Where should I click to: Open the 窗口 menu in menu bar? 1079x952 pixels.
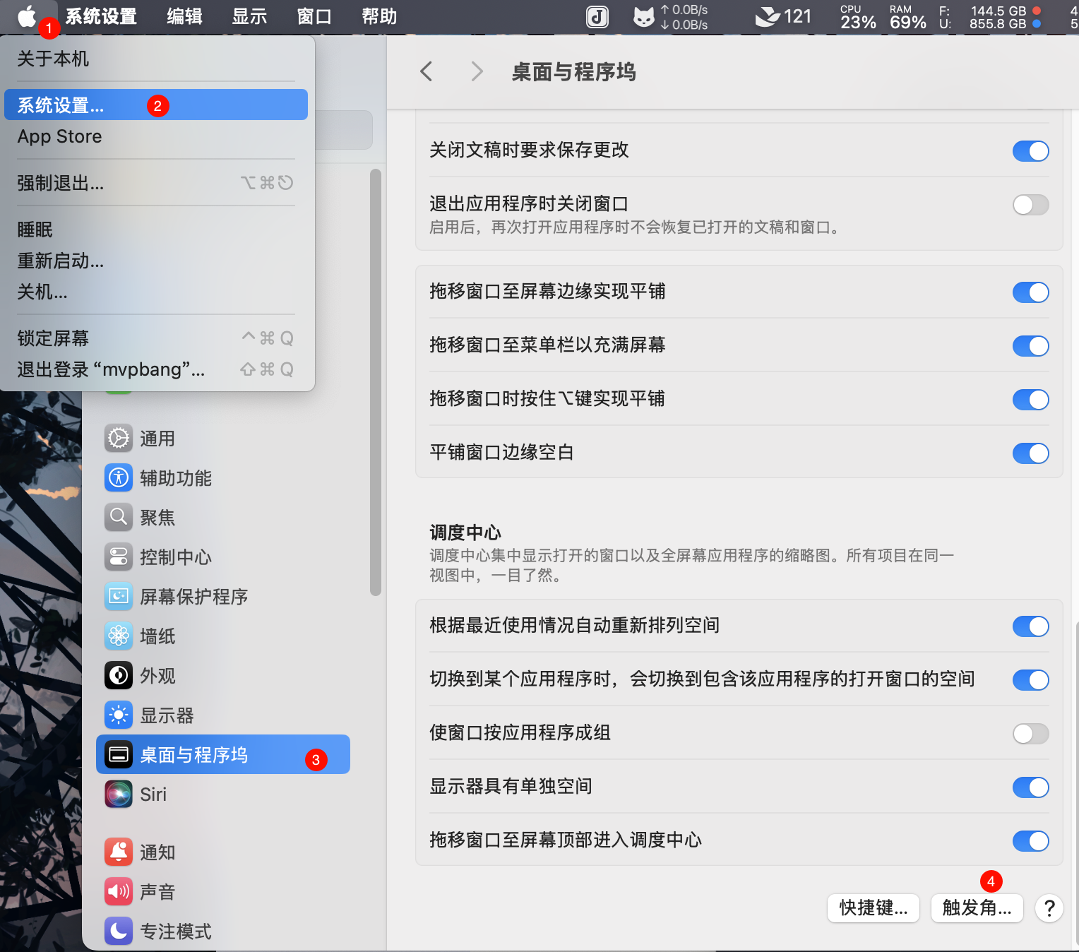[x=314, y=16]
